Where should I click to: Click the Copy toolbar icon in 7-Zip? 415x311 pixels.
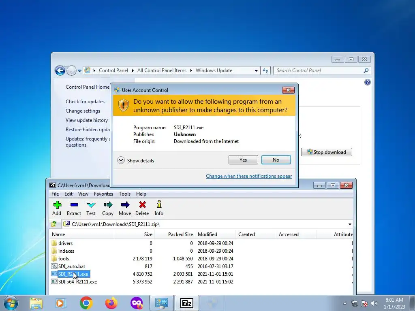click(108, 209)
